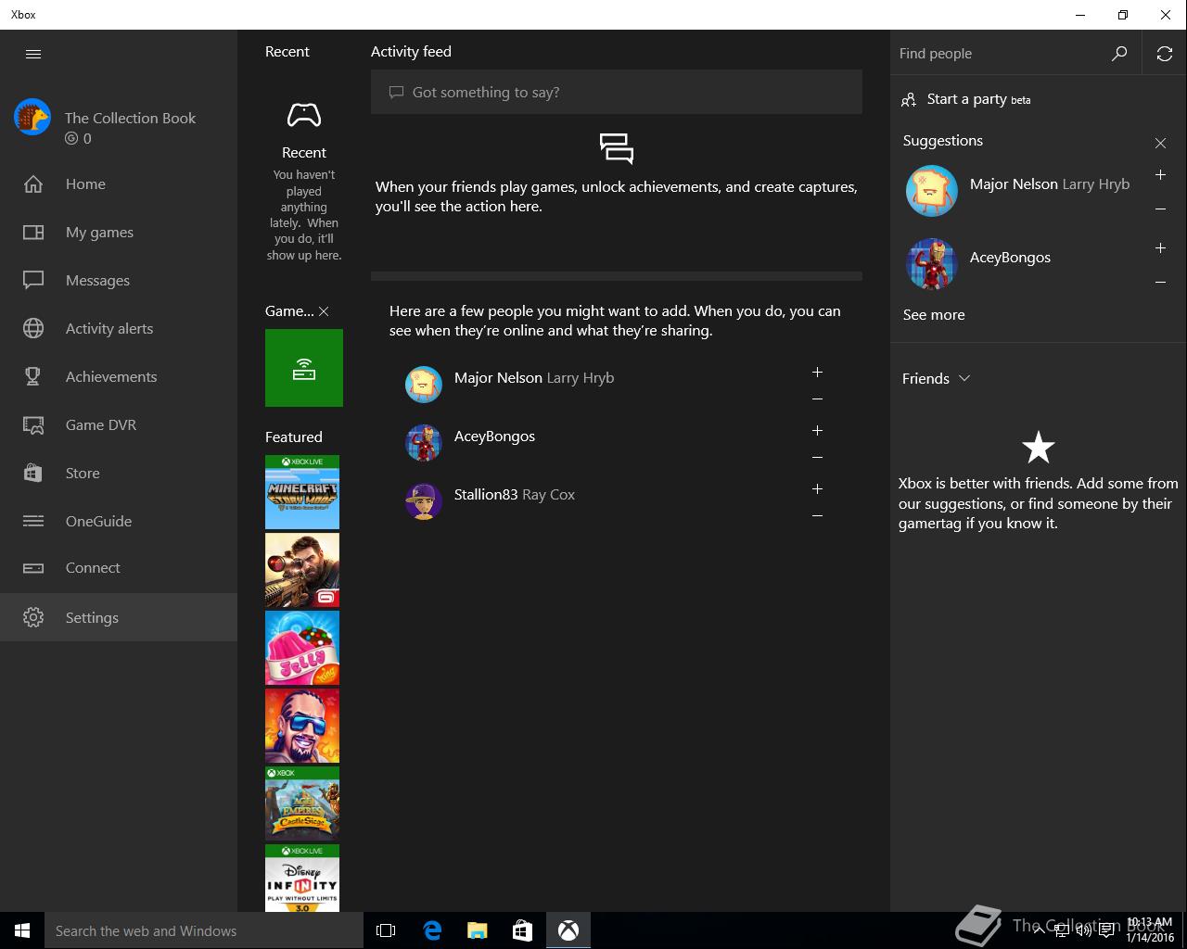Screen dimensions: 1187x949
Task: Open Connect console icon
Action: 33,568
